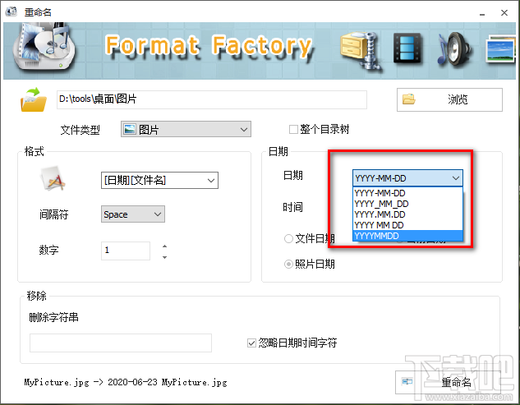Click the open-folder icon beside the path field
Image resolution: width=520 pixels, height=405 pixels.
coord(33,99)
